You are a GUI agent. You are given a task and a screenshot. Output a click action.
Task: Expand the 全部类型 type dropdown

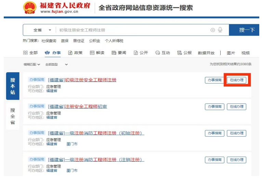point(56,64)
